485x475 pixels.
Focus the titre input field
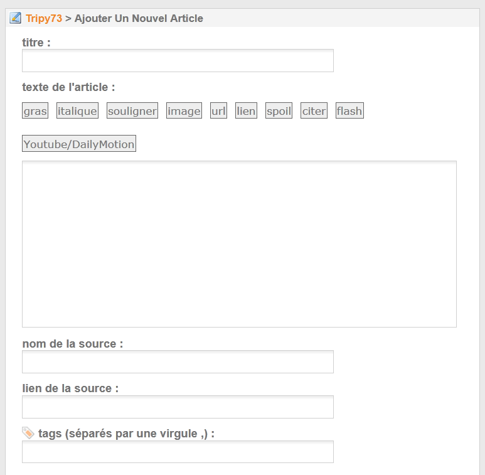click(178, 61)
